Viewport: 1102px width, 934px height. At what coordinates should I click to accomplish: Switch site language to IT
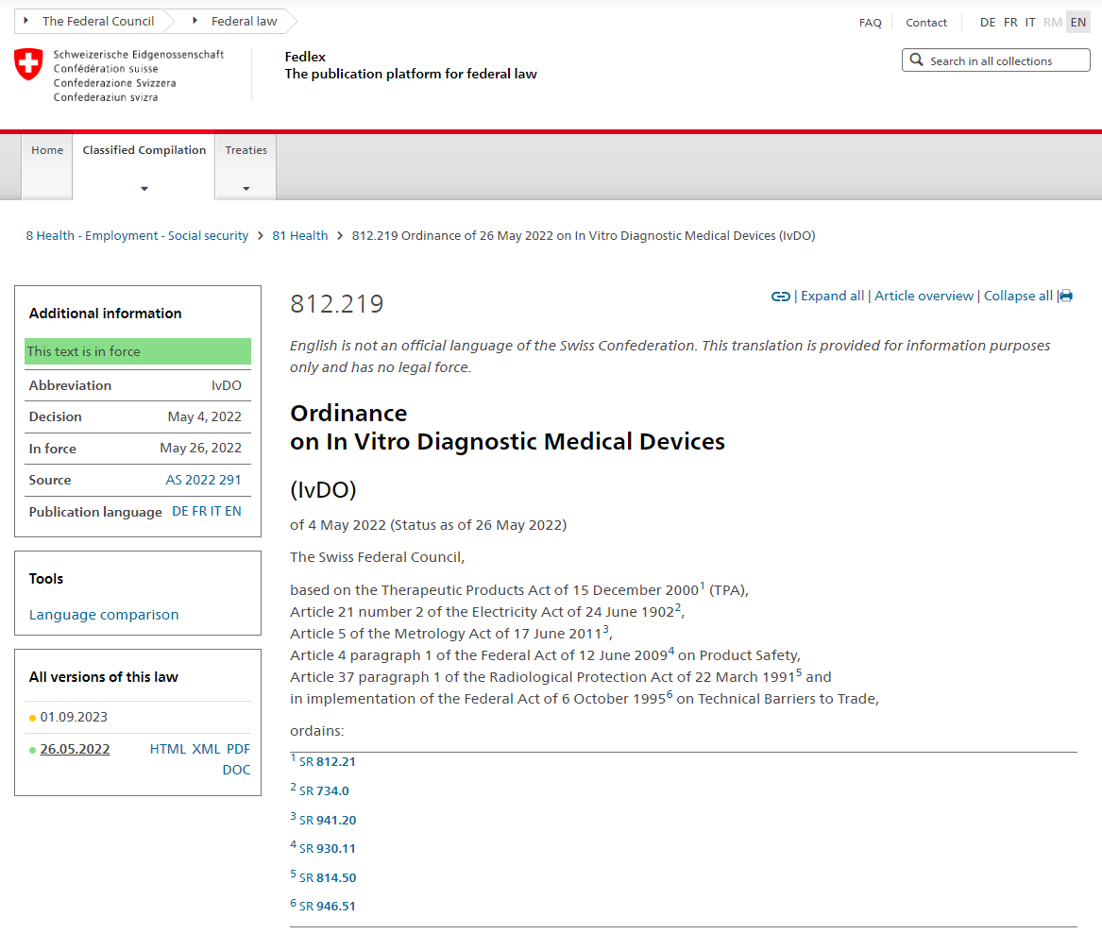1029,23
